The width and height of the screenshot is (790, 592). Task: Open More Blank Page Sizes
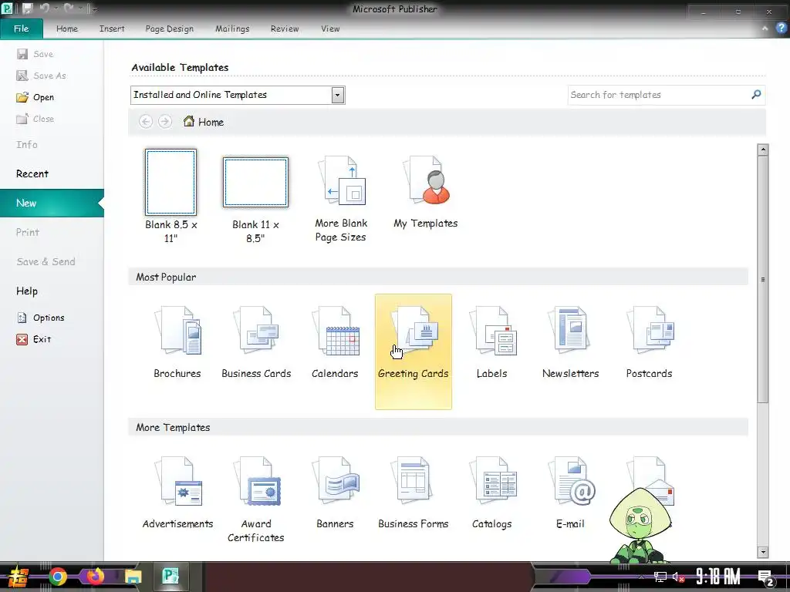340,200
